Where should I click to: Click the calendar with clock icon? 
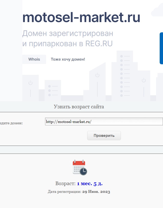[80, 167]
